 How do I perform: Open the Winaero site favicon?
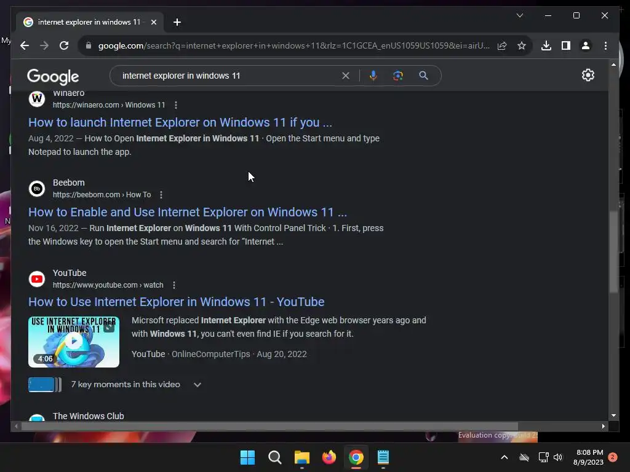point(37,98)
